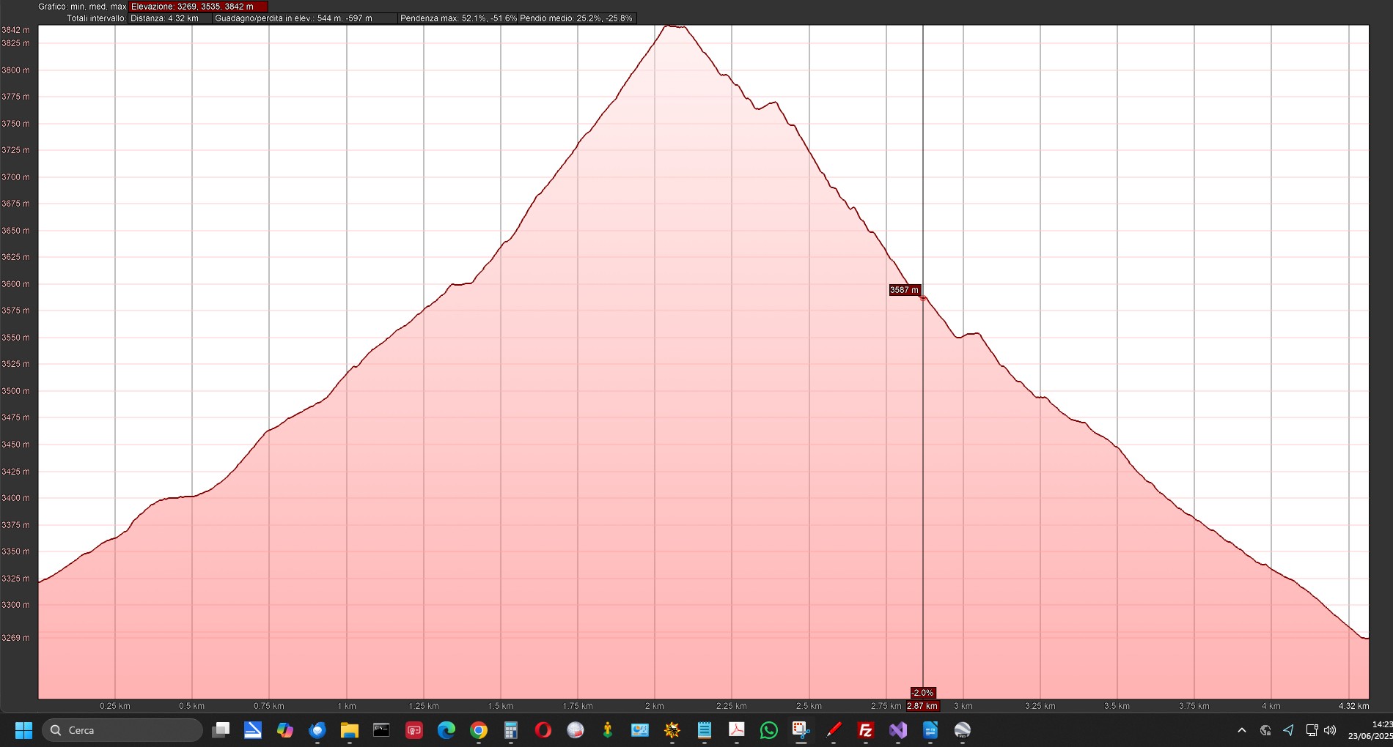Screen dimensions: 1393x747
Task: Click the Pendenza max statistics field
Action: point(516,18)
